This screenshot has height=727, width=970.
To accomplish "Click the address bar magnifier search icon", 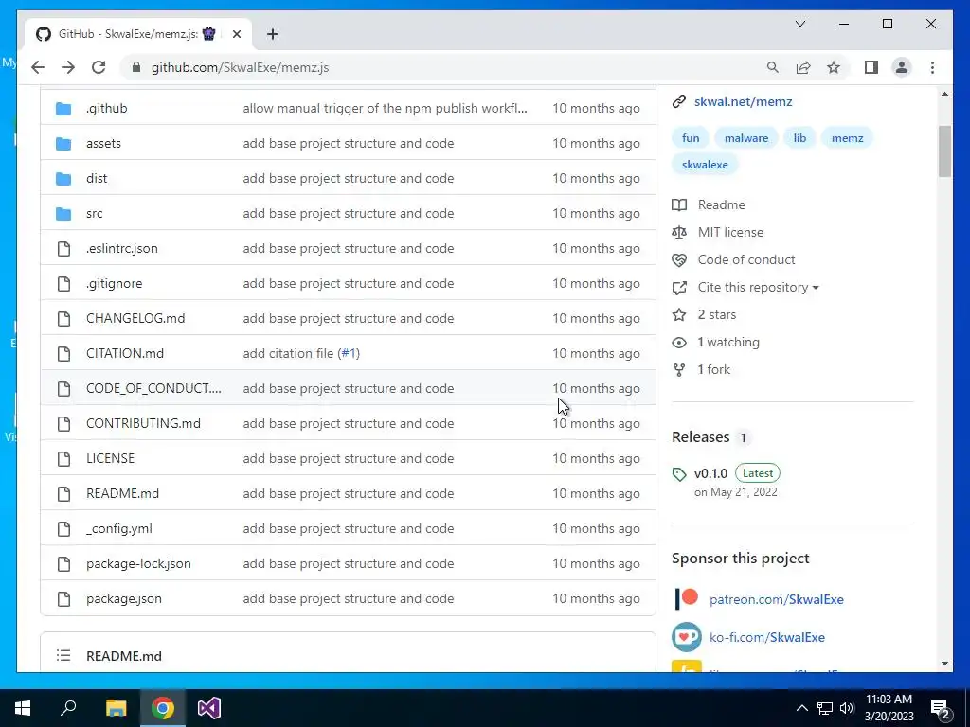I will click(x=773, y=67).
